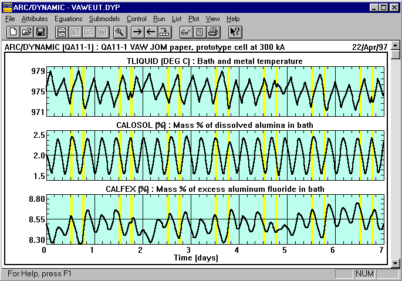The width and height of the screenshot is (402, 281).
Task: Open the Run menu
Action: [159, 19]
